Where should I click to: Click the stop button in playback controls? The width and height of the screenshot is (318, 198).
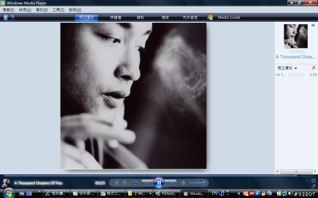point(136,183)
